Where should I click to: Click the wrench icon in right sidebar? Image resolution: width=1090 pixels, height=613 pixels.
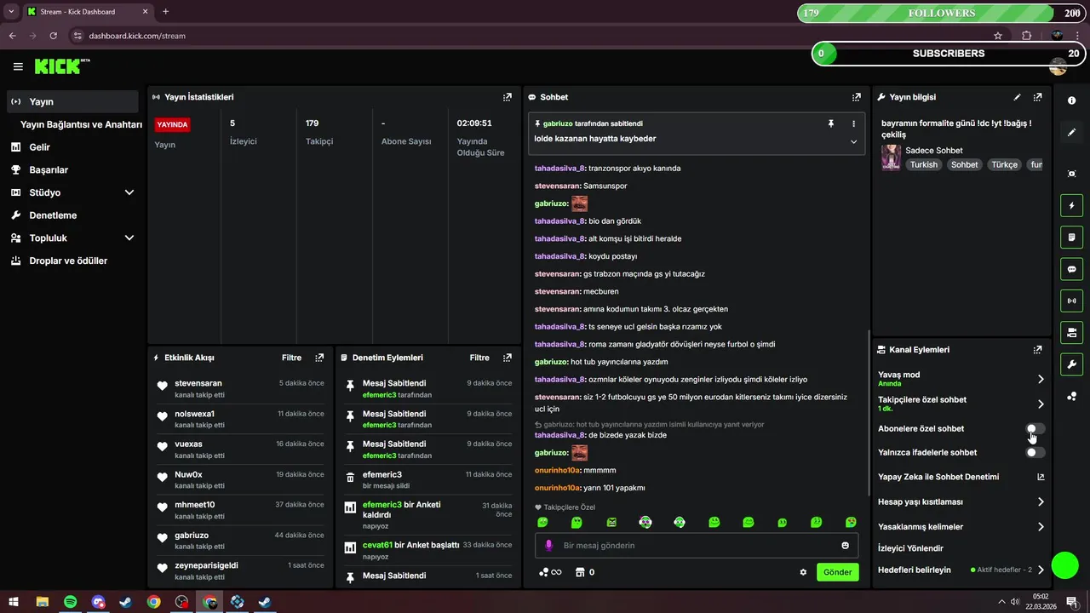(1071, 364)
